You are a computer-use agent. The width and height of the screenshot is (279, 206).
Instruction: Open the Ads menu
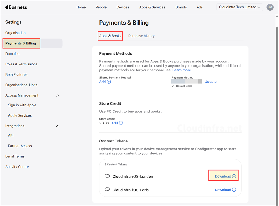pos(200,7)
